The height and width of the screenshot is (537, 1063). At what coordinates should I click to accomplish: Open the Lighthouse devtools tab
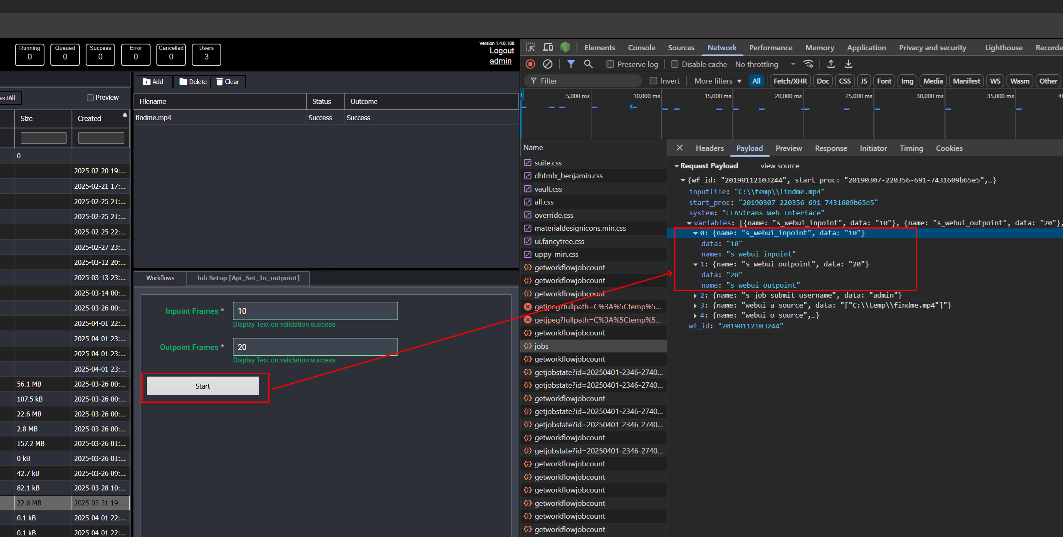1004,47
